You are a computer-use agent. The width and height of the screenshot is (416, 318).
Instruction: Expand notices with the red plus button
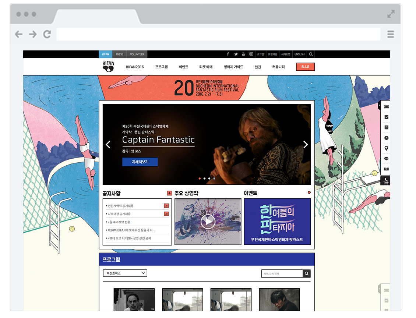point(169,193)
